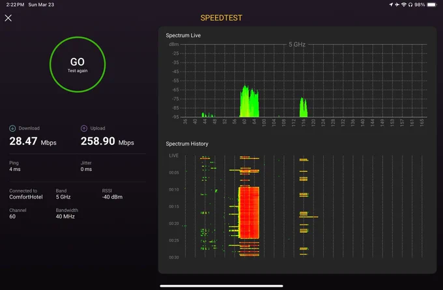Image resolution: width=443 pixels, height=290 pixels.
Task: Click the LIVE label in history
Action: pyautogui.click(x=174, y=155)
